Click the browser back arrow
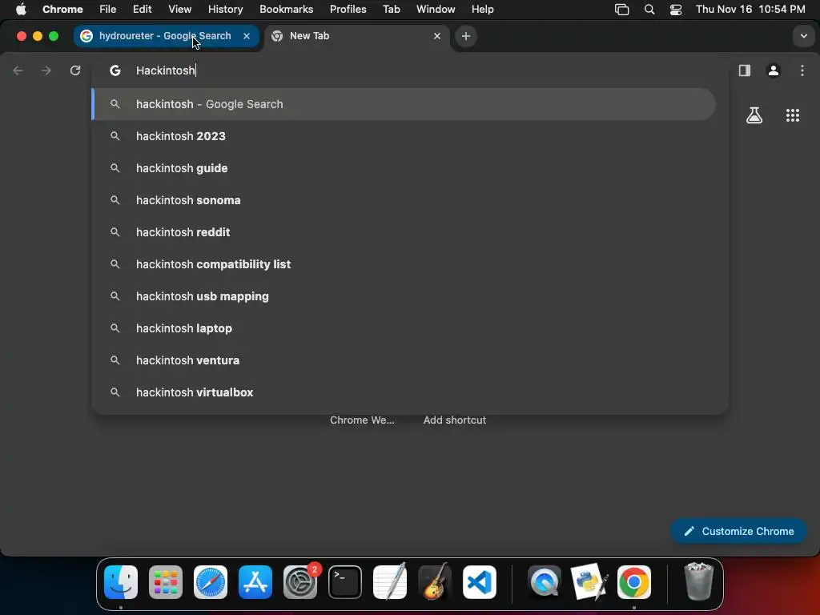The image size is (820, 615). (18, 70)
